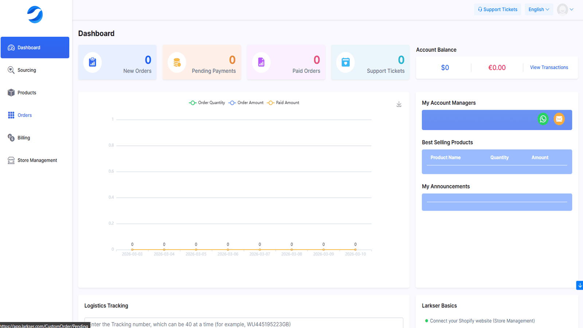The image size is (583, 328).
Task: Open the View Transactions link
Action: pyautogui.click(x=549, y=67)
